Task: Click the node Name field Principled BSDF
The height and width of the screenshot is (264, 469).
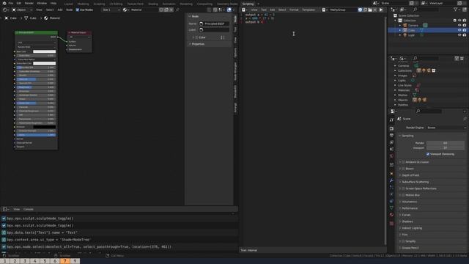Action: coord(214,23)
